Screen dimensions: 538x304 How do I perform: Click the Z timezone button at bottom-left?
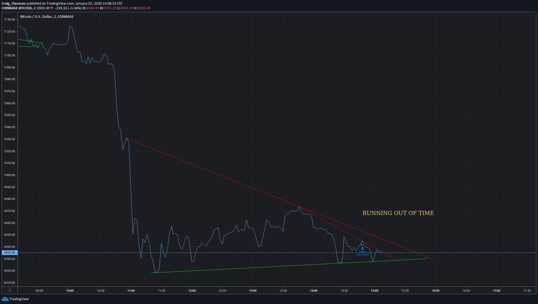pos(10,290)
